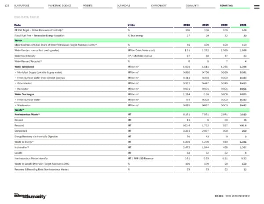Select the Water Withdrawal row label
This screenshot has height=204, width=264.
coord(26,67)
